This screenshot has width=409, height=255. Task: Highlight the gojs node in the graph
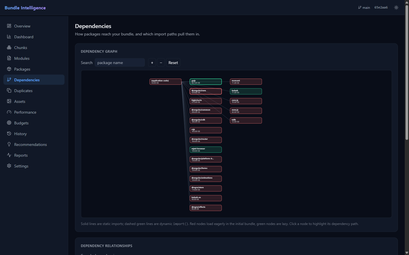coord(206,82)
